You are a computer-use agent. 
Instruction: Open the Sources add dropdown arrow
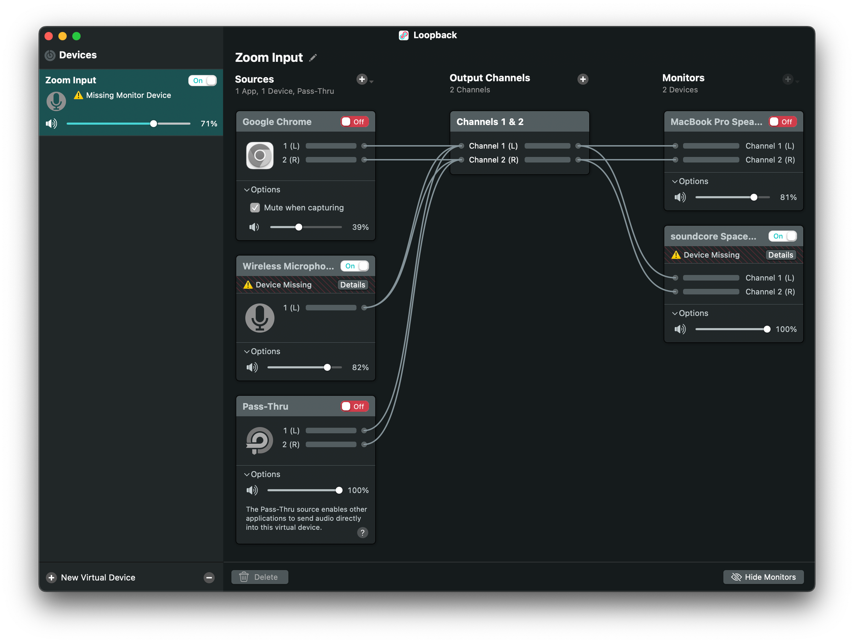371,81
